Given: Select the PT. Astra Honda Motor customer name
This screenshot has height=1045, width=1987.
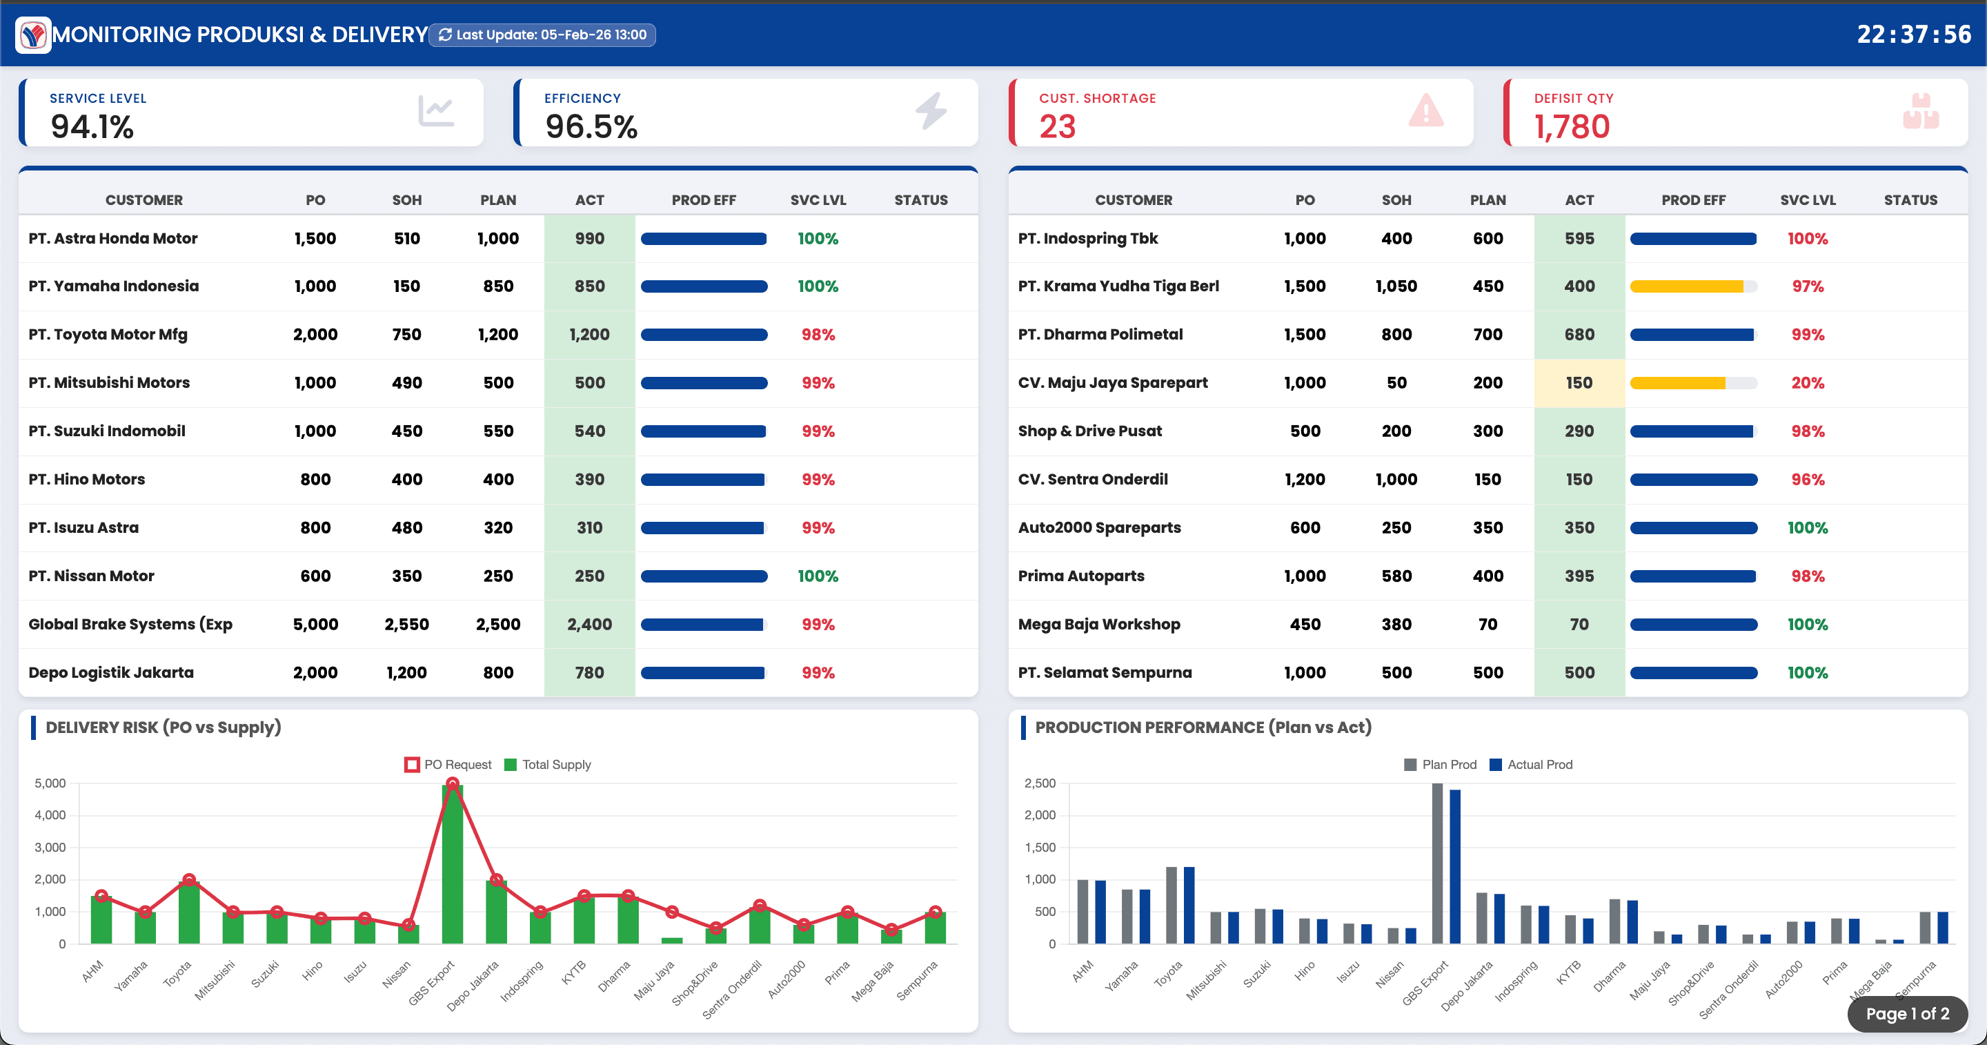Looking at the screenshot, I should tap(113, 239).
